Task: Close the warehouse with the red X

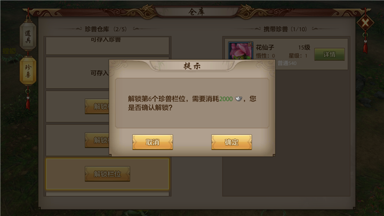Action: tap(365, 23)
